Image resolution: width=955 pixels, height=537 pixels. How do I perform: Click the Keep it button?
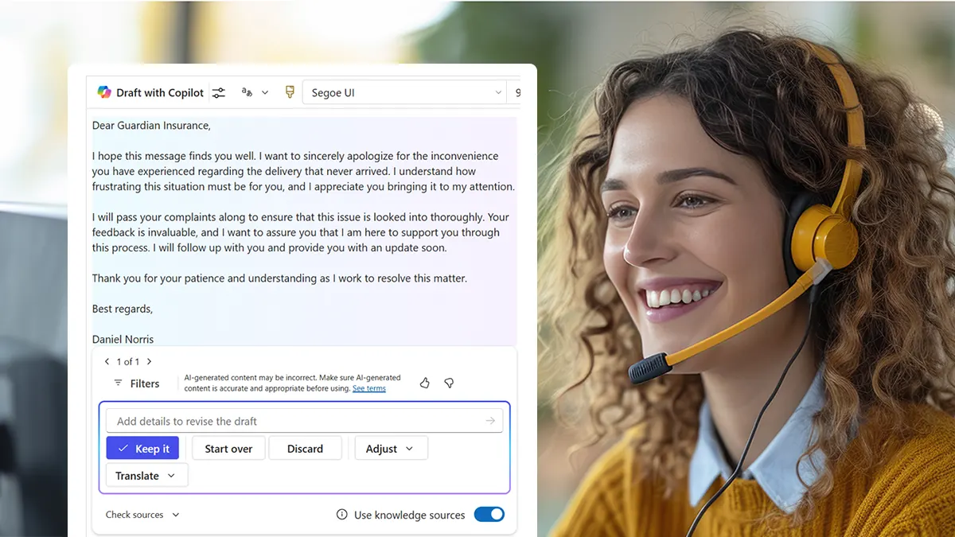click(142, 448)
